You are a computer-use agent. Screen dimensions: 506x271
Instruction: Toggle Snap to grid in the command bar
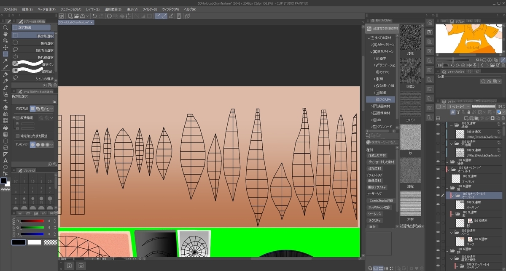click(x=170, y=16)
